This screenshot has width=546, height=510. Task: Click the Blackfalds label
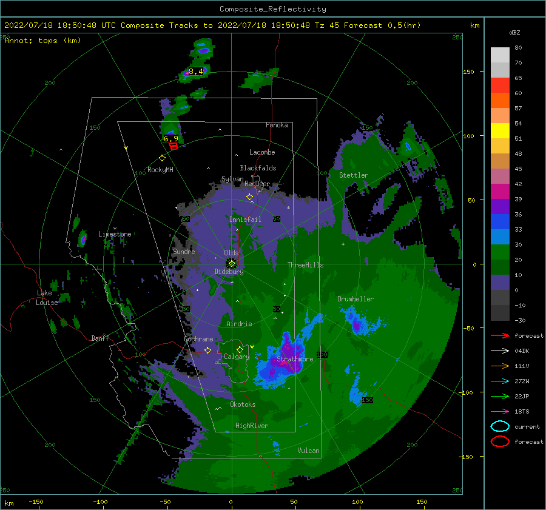258,168
